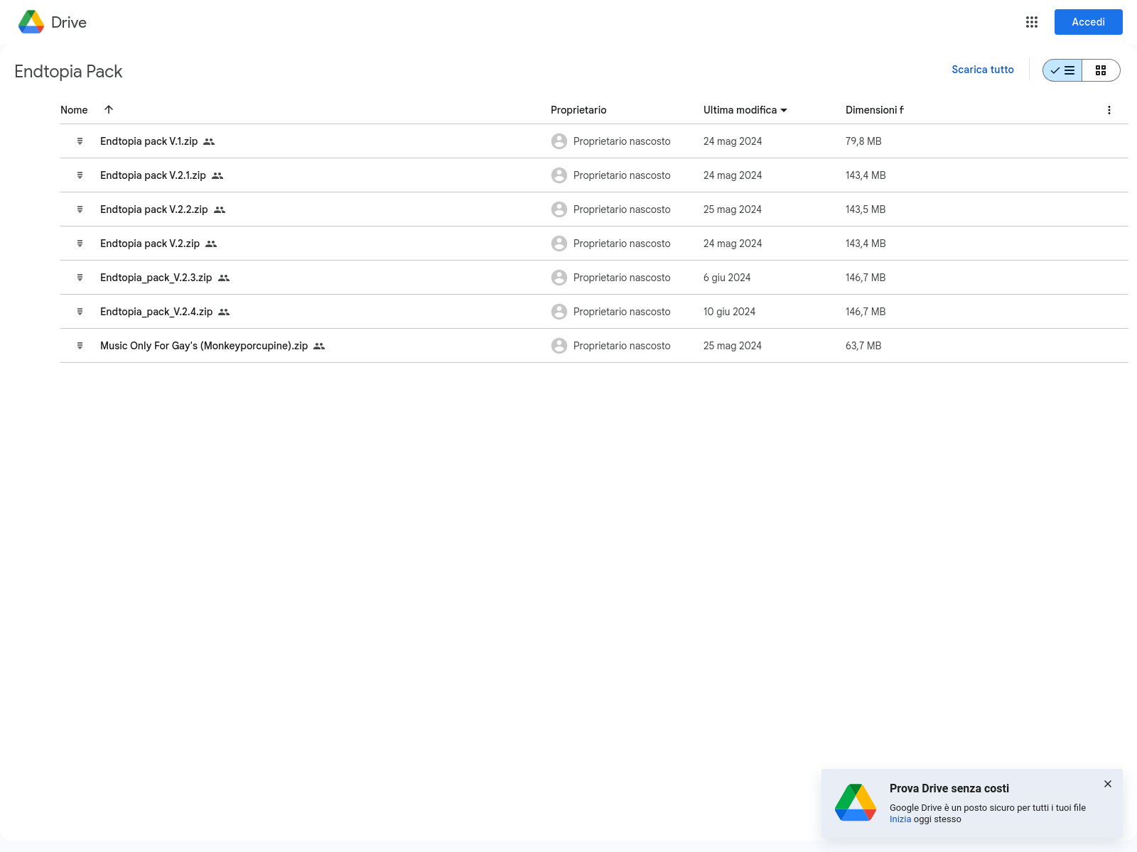Click owner avatar in Endtopia pack V.2.1.zip row
Viewport: 1137px width, 852px height.
559,175
